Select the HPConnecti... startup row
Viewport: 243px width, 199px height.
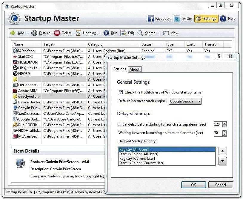pyautogui.click(x=59, y=85)
